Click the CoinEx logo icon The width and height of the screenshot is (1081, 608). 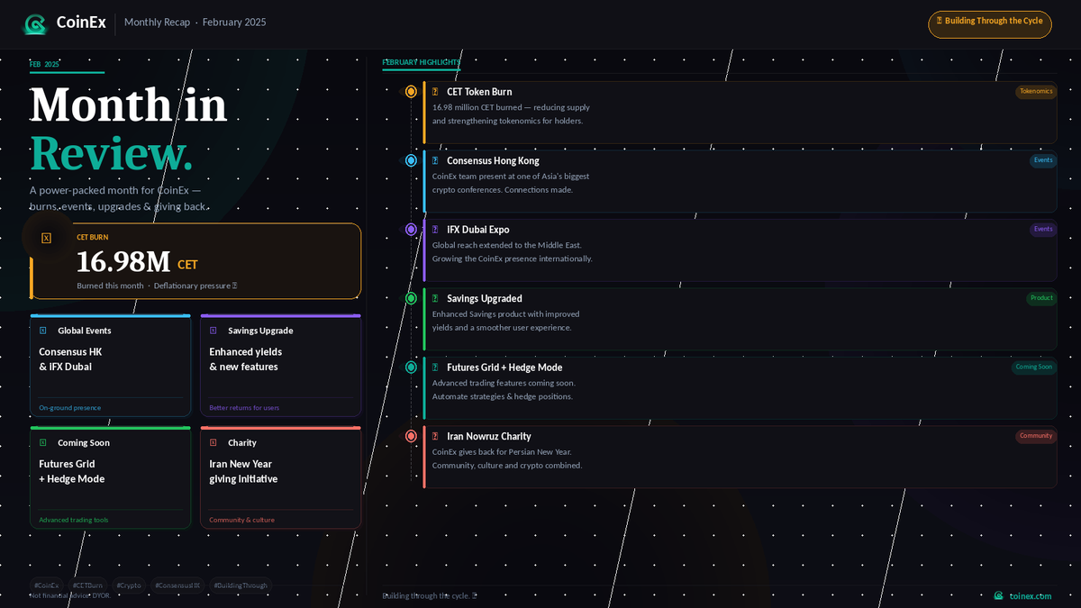(35, 23)
